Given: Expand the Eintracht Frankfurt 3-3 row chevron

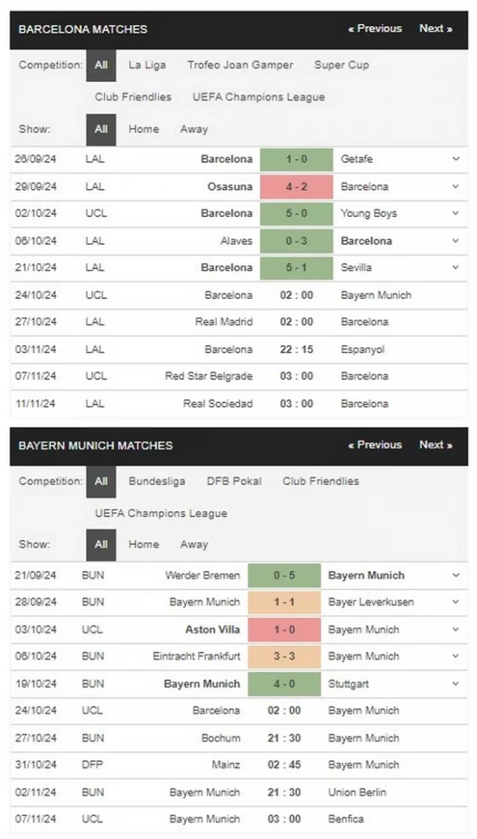Looking at the screenshot, I should [456, 656].
